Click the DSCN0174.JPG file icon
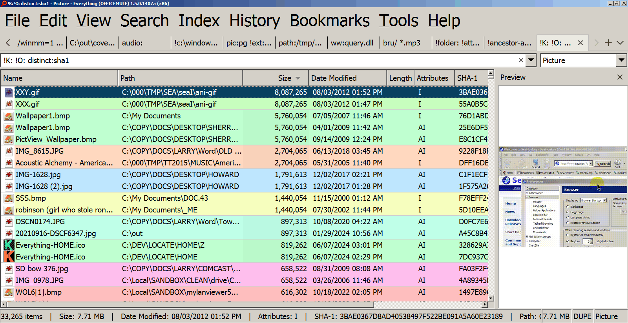The image size is (628, 323). tap(9, 222)
